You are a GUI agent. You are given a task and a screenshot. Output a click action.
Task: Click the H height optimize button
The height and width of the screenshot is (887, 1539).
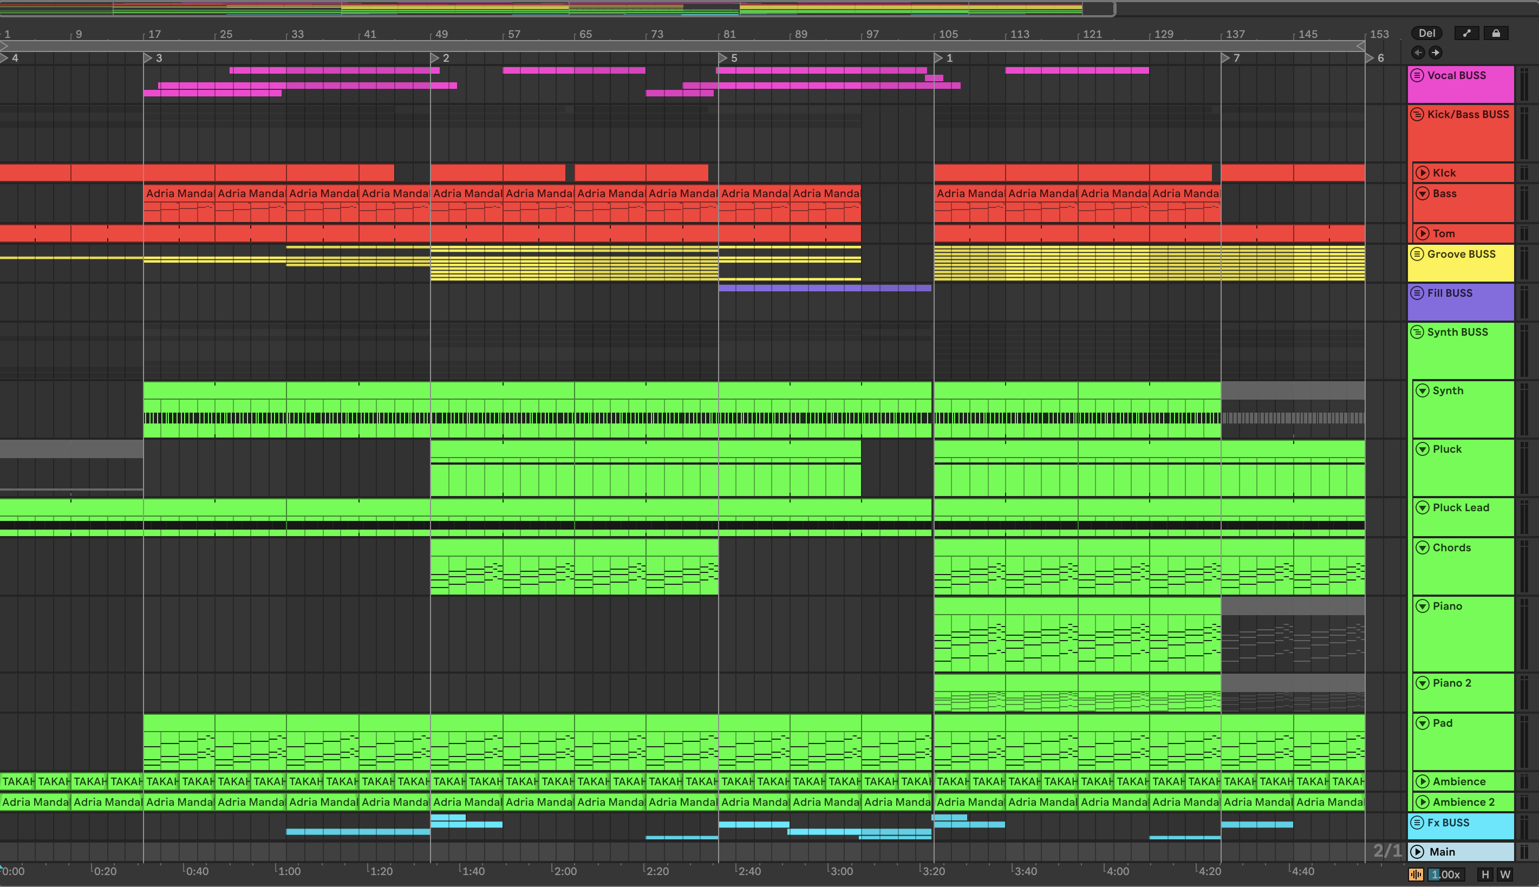point(1485,874)
